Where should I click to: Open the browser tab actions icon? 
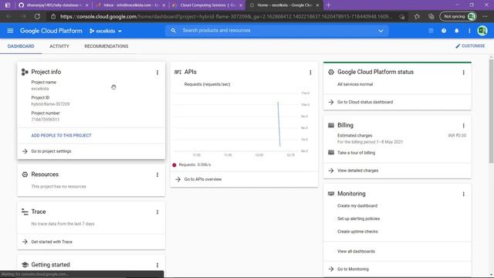(x=8, y=5)
